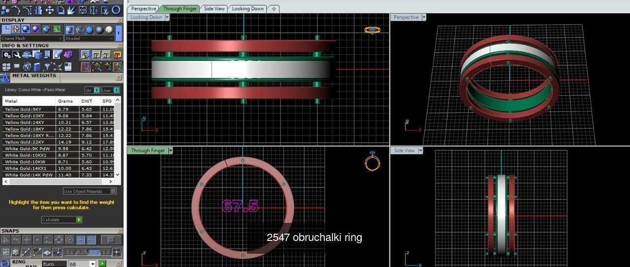Screen dimensions: 630x267
Task: Select the 0.25 snap increment
Action: (82, 252)
